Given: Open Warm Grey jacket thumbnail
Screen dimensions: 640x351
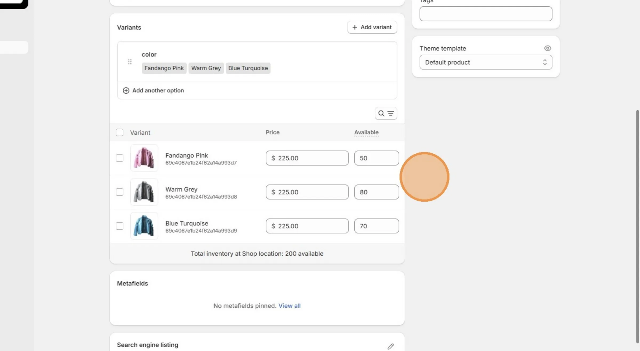Looking at the screenshot, I should [144, 192].
